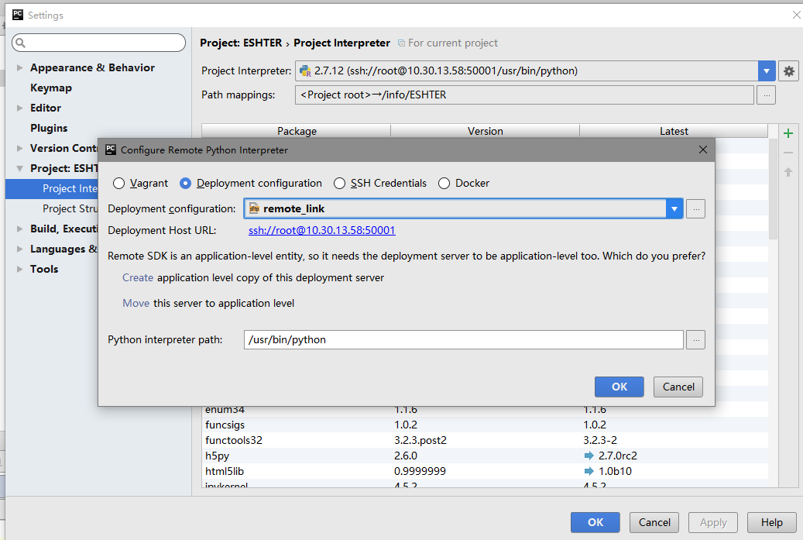Click the Python interpreter path field
This screenshot has height=540, width=803.
click(464, 339)
